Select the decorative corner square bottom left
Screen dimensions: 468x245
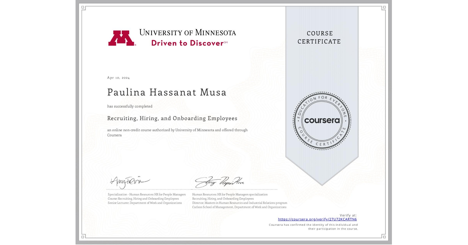(x=83, y=237)
